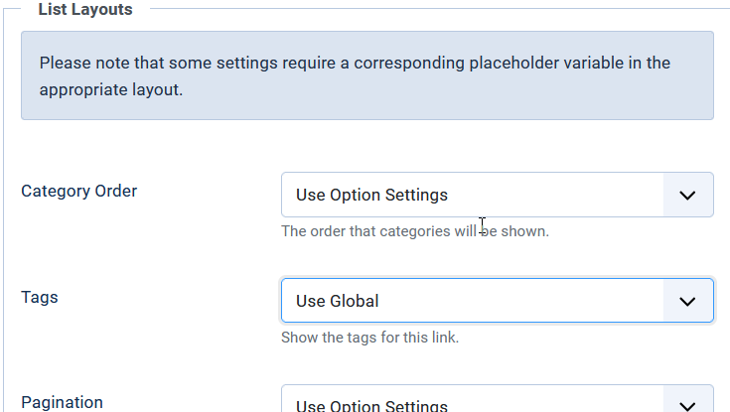Click the chevron arrow on Category Order select

coord(687,195)
